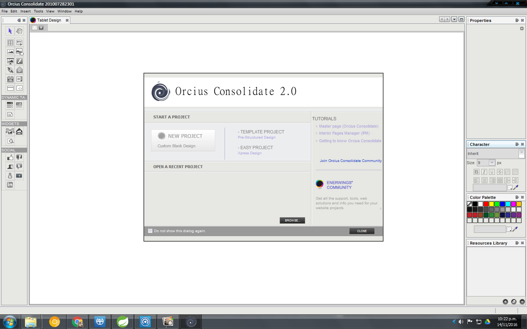Select the calendar date tool
Screen dimensions: 527x329
pyautogui.click(x=10, y=79)
